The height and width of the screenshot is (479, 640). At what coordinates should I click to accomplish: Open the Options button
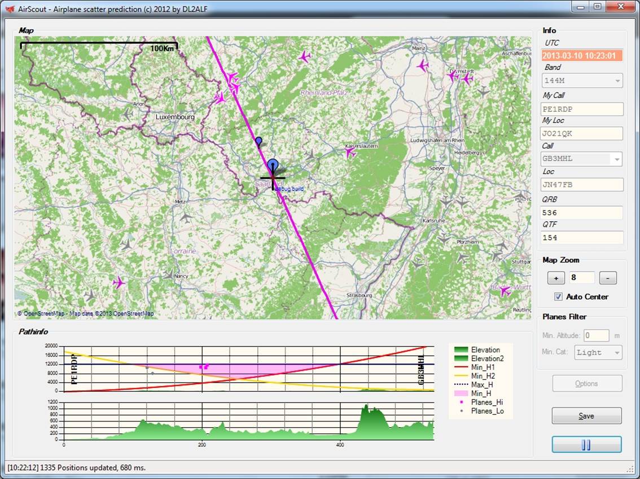(x=586, y=384)
